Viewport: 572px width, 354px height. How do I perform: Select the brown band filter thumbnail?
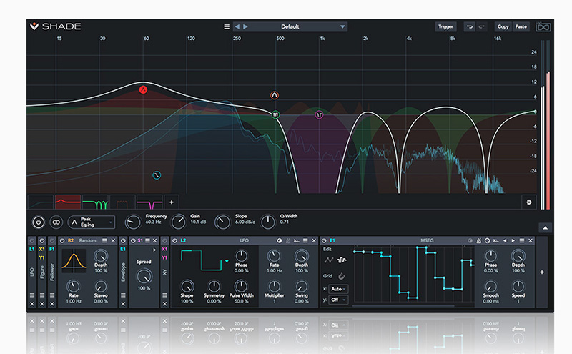pos(122,202)
